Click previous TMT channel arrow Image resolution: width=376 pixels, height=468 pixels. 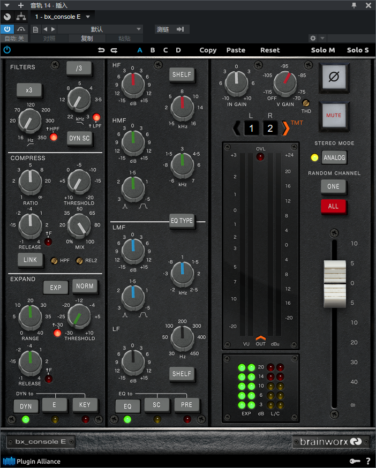tap(236, 128)
